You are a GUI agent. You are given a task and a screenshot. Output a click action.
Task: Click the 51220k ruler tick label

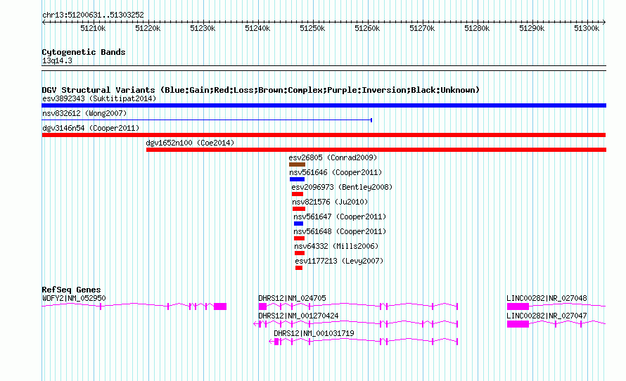[x=148, y=28]
